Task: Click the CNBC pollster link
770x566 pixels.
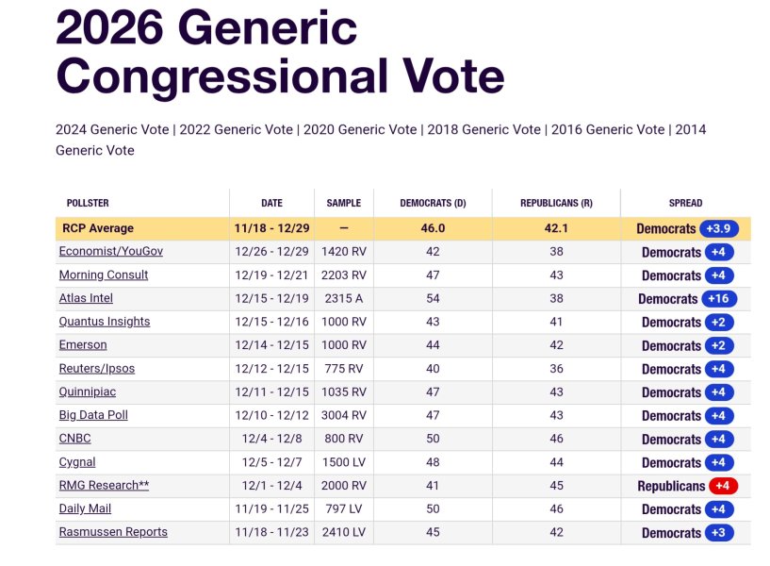Action: (75, 439)
